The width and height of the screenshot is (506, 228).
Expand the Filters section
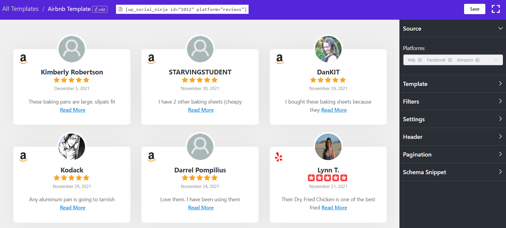tap(500, 101)
